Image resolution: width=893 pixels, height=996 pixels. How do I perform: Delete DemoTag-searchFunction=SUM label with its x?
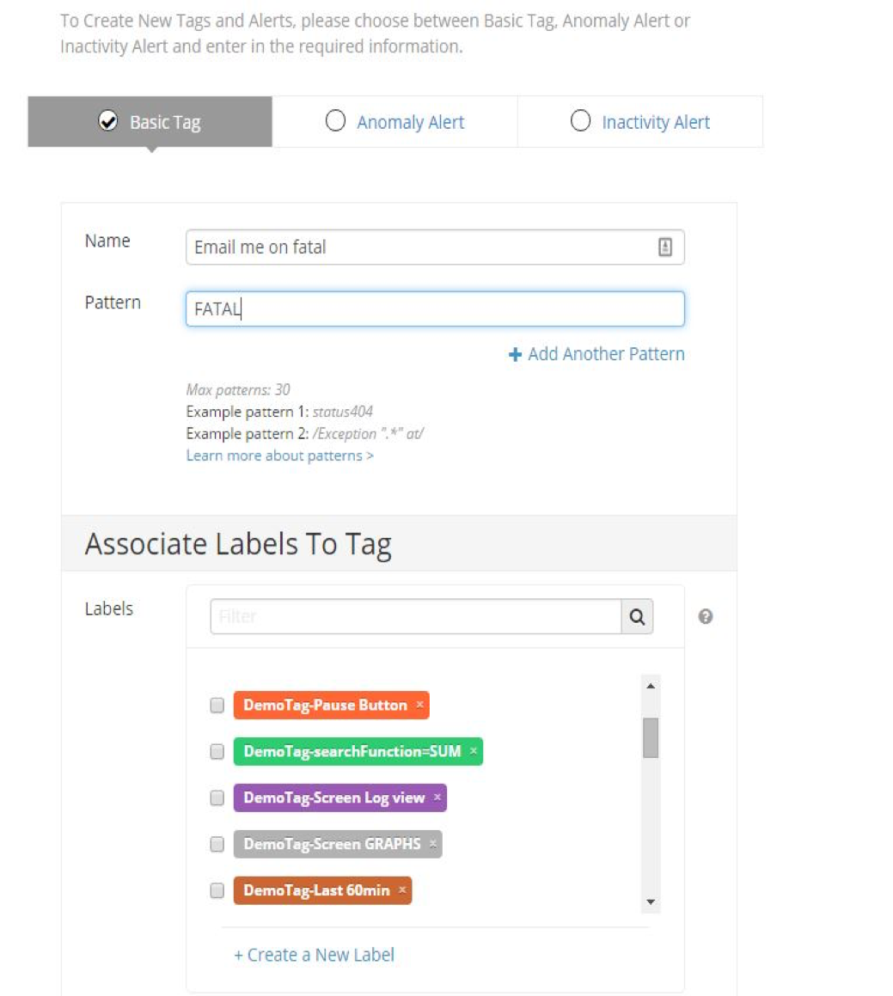474,751
